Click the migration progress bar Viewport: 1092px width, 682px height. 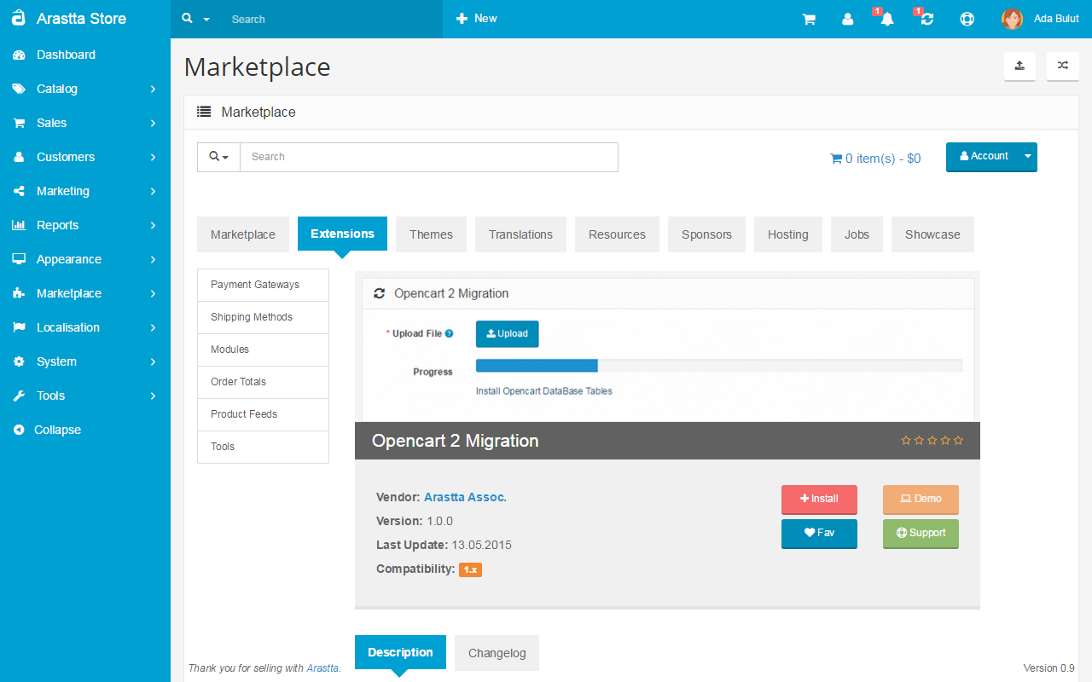(719, 366)
